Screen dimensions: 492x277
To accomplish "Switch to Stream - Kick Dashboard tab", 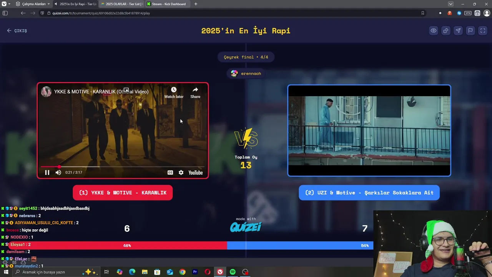I will 168,4.
